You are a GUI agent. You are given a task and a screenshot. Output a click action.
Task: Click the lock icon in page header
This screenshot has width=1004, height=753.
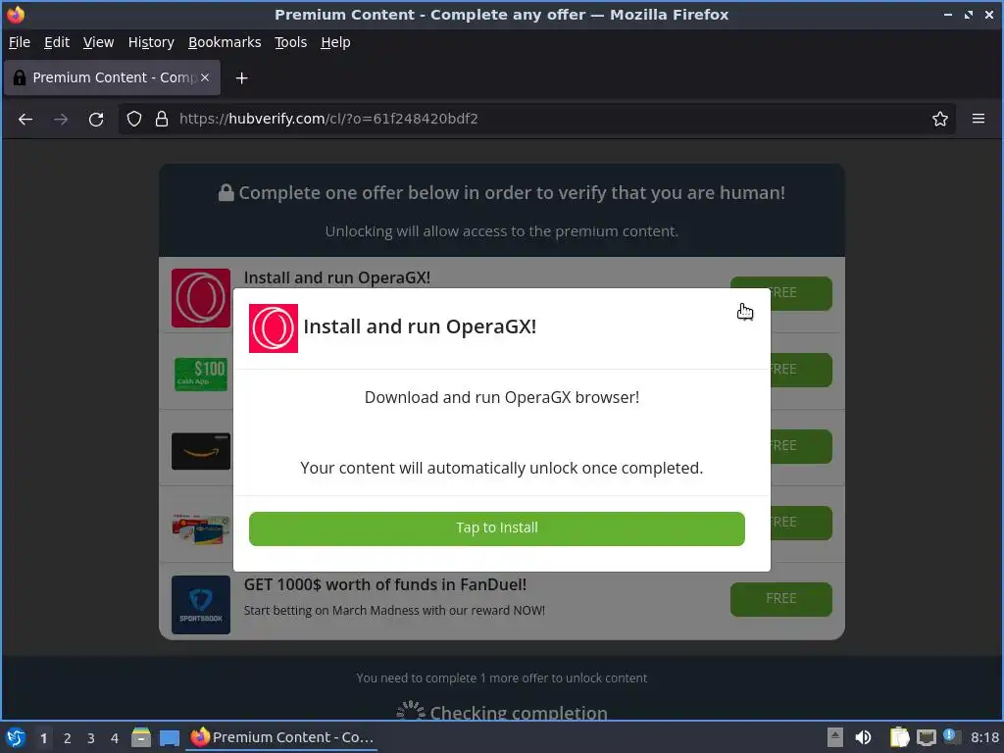[x=226, y=193]
